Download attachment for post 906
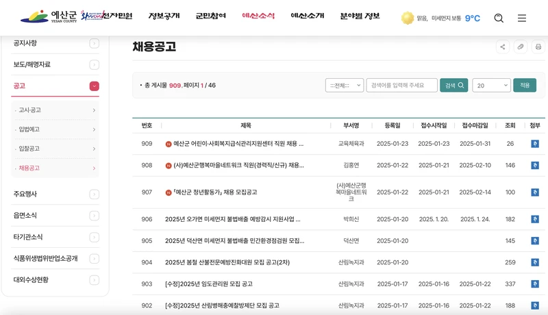 (x=535, y=219)
